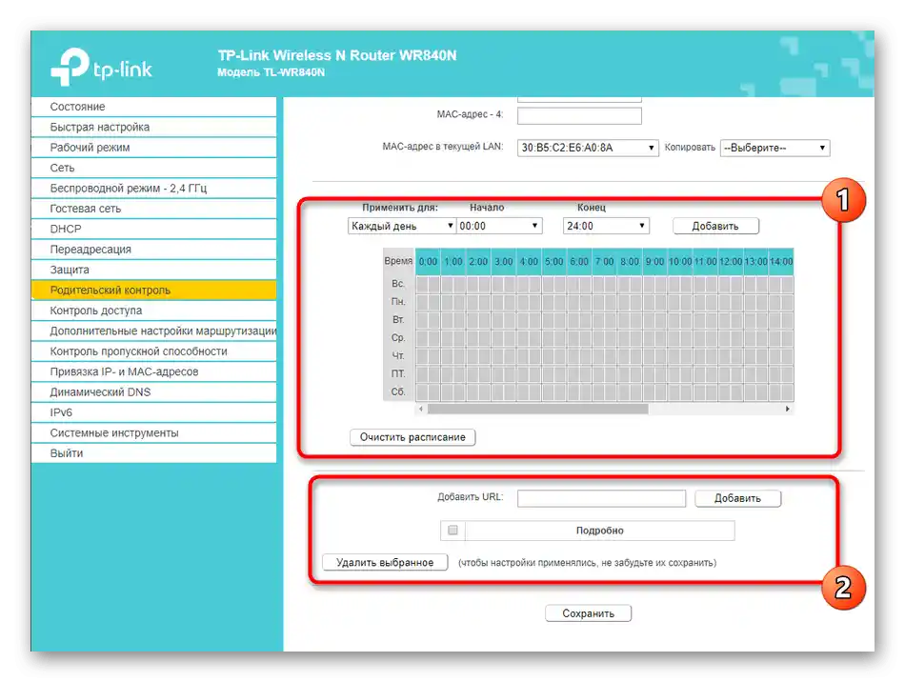Toggle the checkbox next to Подробно
The height and width of the screenshot is (682, 905).
[453, 531]
